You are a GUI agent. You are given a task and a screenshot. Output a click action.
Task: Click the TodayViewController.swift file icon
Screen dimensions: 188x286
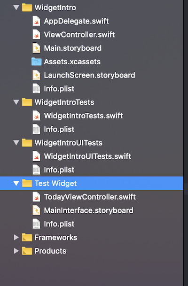pos(37,197)
